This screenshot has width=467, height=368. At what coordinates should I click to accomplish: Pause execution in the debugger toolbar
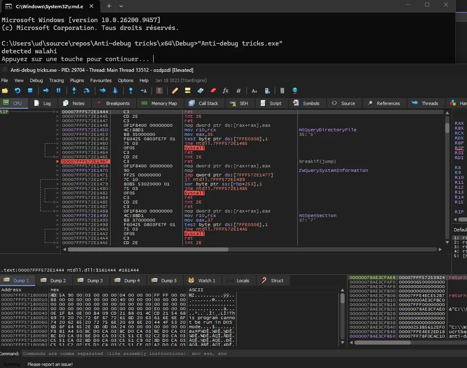click(58, 90)
